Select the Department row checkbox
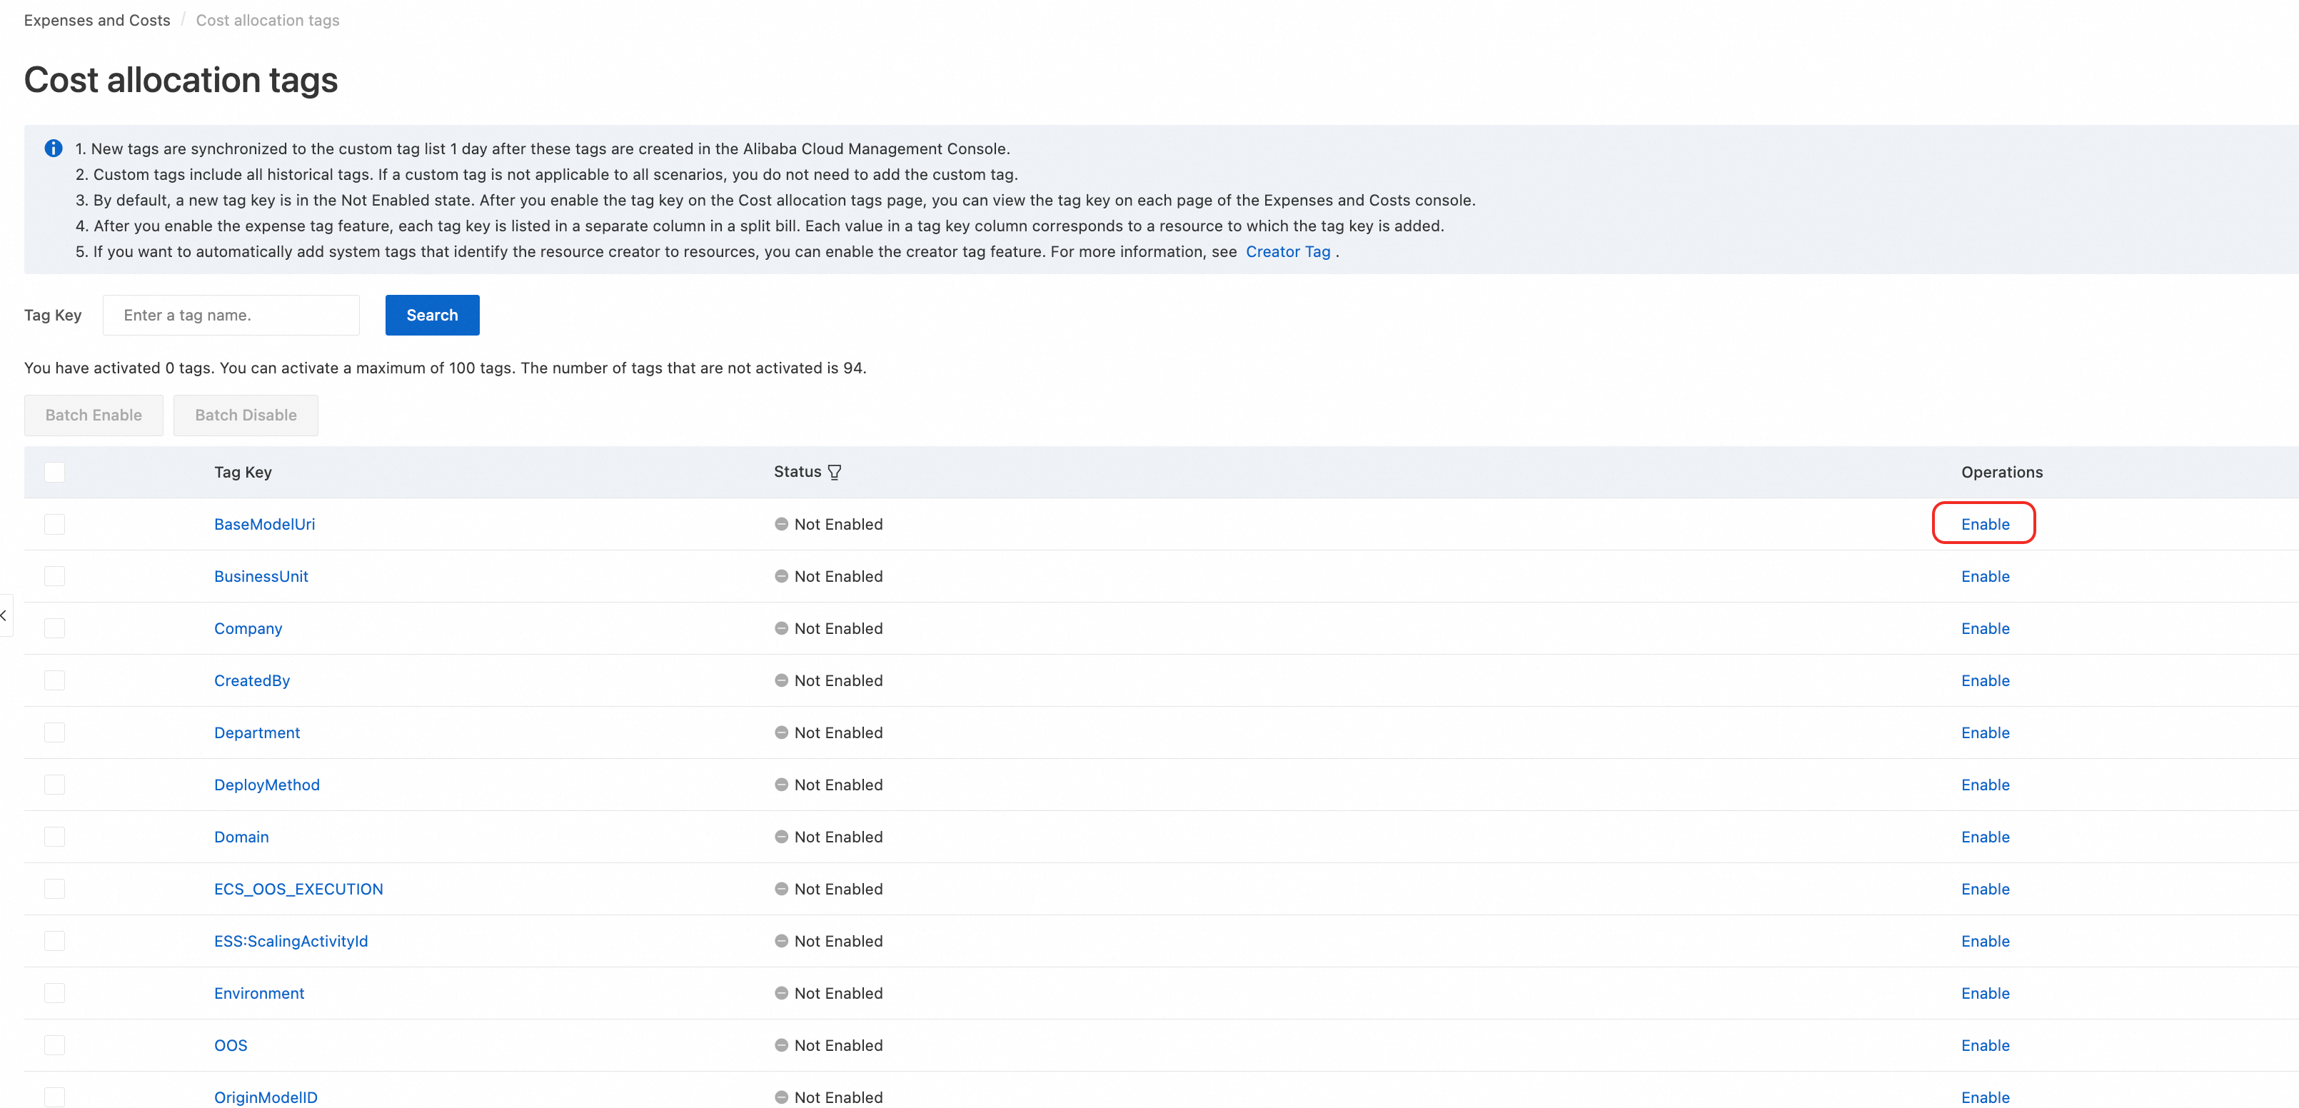This screenshot has height=1108, width=2299. point(54,732)
